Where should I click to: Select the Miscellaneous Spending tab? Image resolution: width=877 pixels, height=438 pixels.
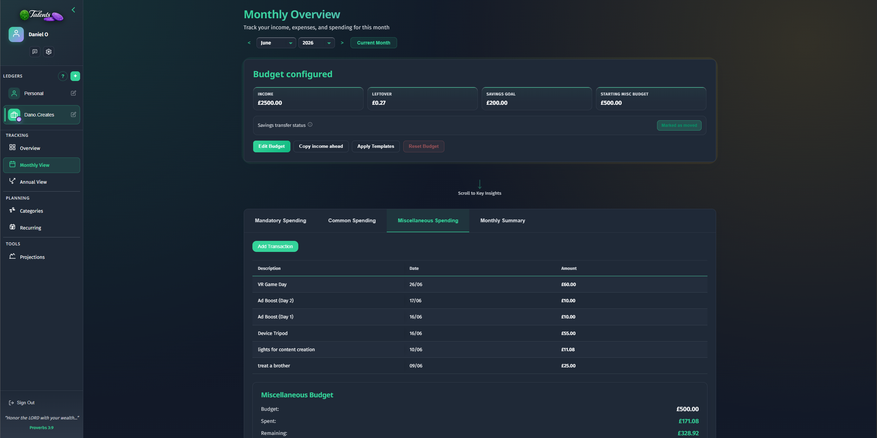pyautogui.click(x=428, y=221)
